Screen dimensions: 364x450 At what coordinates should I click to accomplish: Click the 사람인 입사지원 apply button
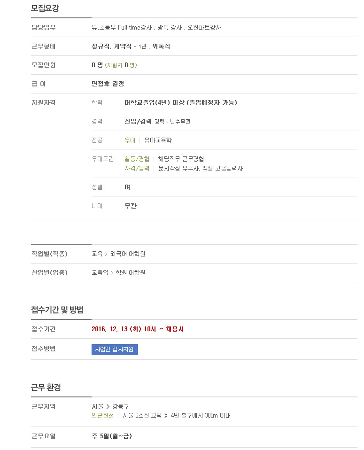click(x=115, y=349)
